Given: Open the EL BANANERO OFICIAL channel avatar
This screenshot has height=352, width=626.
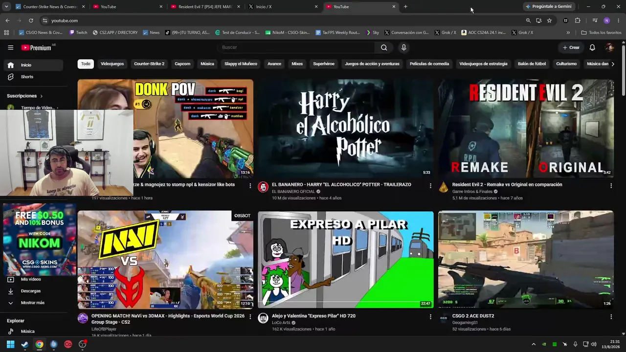Looking at the screenshot, I should (263, 187).
